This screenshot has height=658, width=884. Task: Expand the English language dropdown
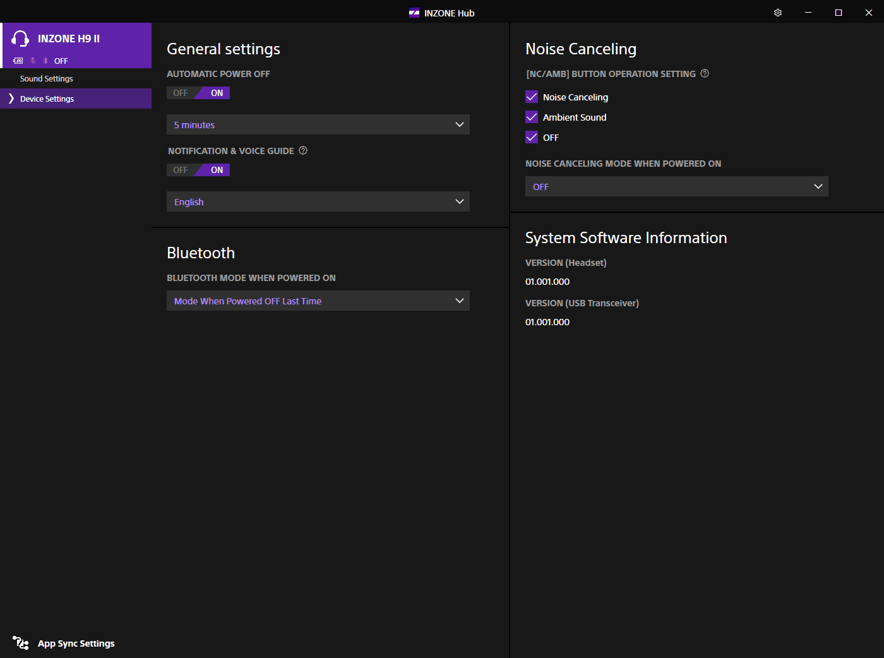coord(318,201)
